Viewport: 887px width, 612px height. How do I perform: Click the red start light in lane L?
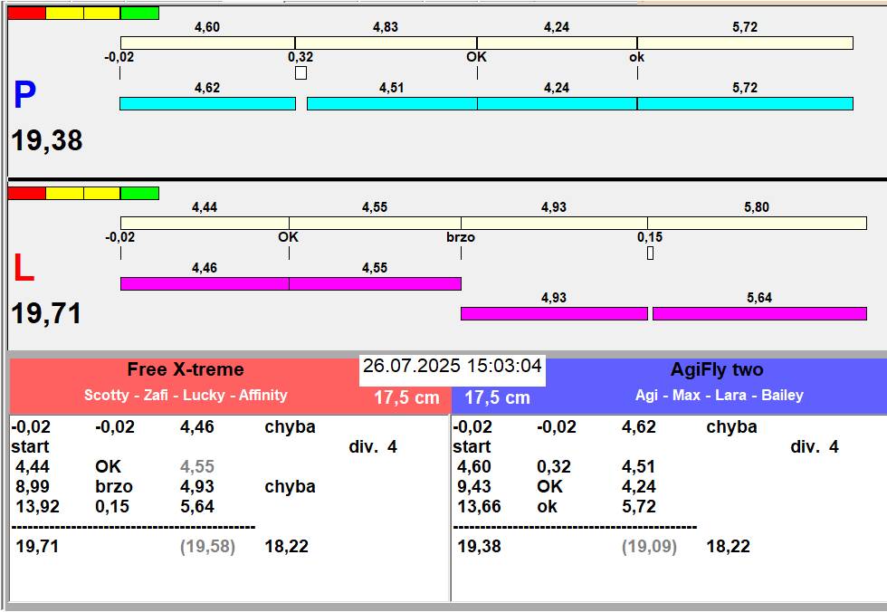tap(26, 194)
